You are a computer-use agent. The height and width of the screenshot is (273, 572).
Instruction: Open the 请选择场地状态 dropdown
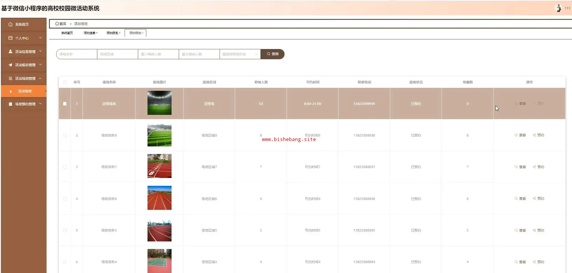tap(240, 54)
